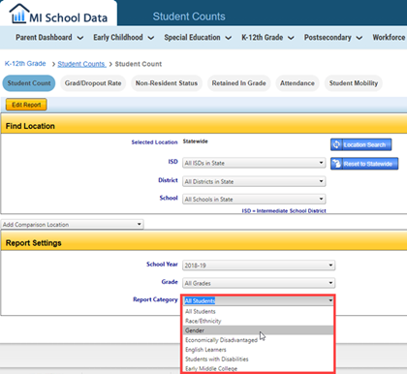Expand K-12th Grade chevron arrow

pyautogui.click(x=291, y=38)
